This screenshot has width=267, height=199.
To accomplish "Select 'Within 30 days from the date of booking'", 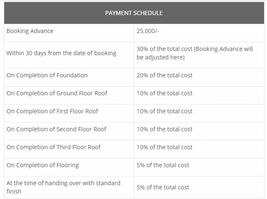I will pos(61,53).
